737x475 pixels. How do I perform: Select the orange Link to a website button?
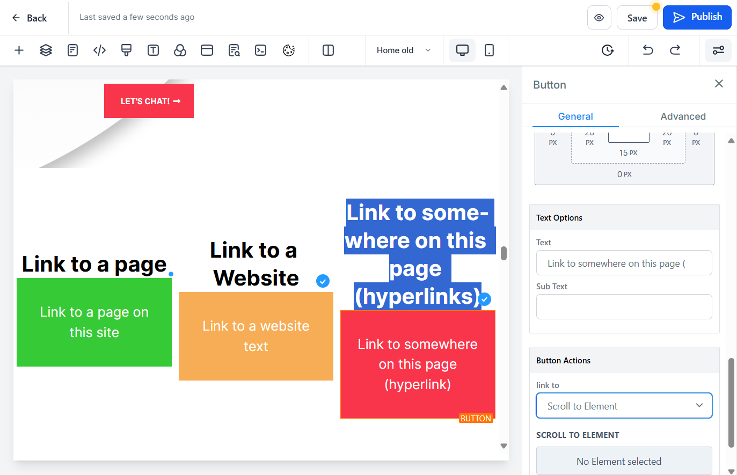[256, 336]
